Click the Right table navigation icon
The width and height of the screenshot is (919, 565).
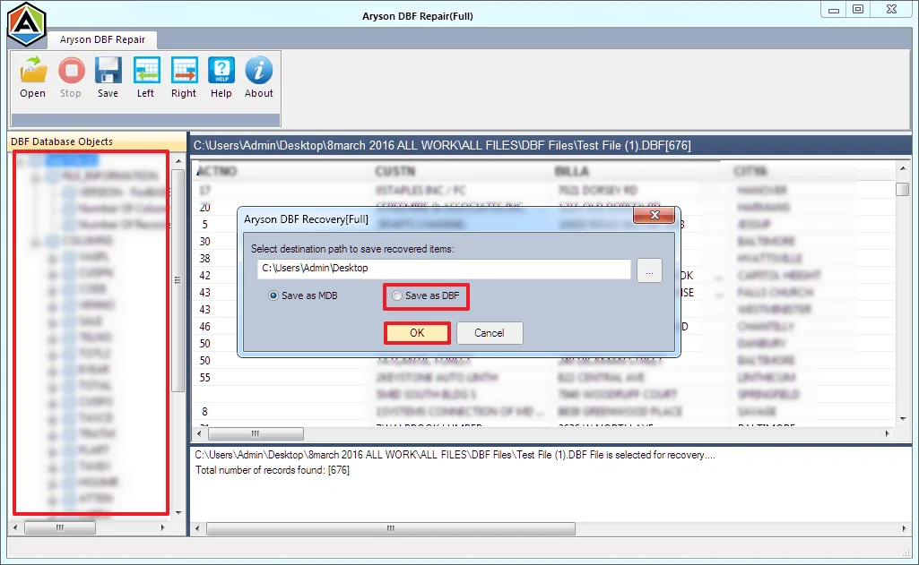pos(184,70)
